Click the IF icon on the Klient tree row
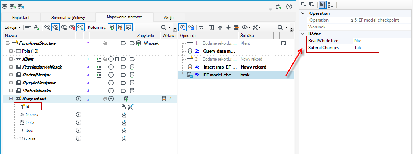The width and height of the screenshot is (413, 154). 118,59
